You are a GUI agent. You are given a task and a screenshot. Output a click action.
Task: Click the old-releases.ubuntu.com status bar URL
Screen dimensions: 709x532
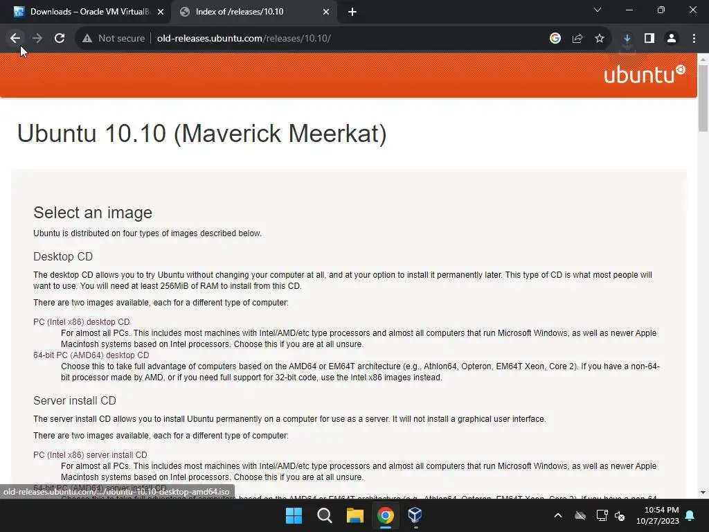pyautogui.click(x=116, y=492)
